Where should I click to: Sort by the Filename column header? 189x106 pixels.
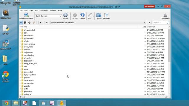pos(23,27)
